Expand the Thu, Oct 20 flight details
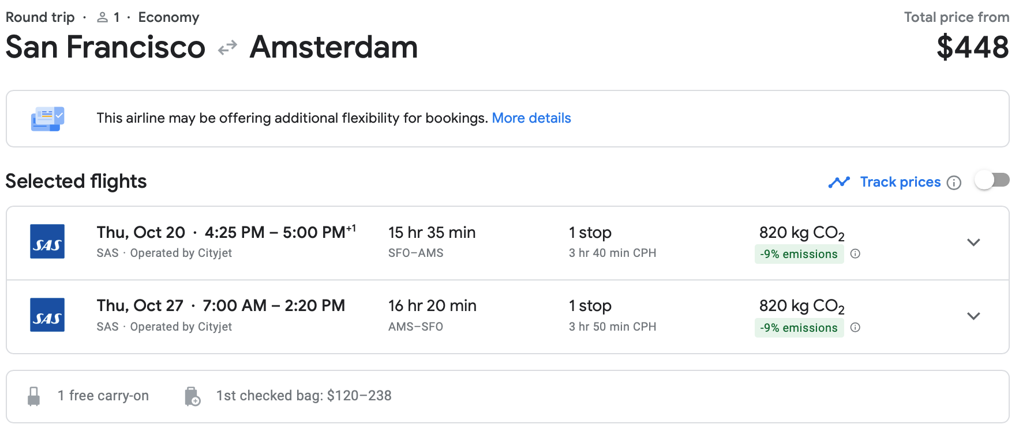 973,242
